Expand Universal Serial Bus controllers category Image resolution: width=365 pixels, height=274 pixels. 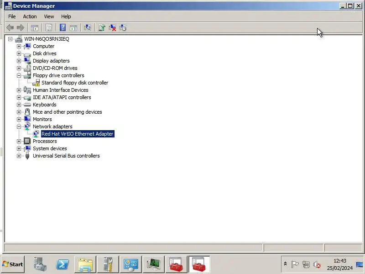coord(19,156)
